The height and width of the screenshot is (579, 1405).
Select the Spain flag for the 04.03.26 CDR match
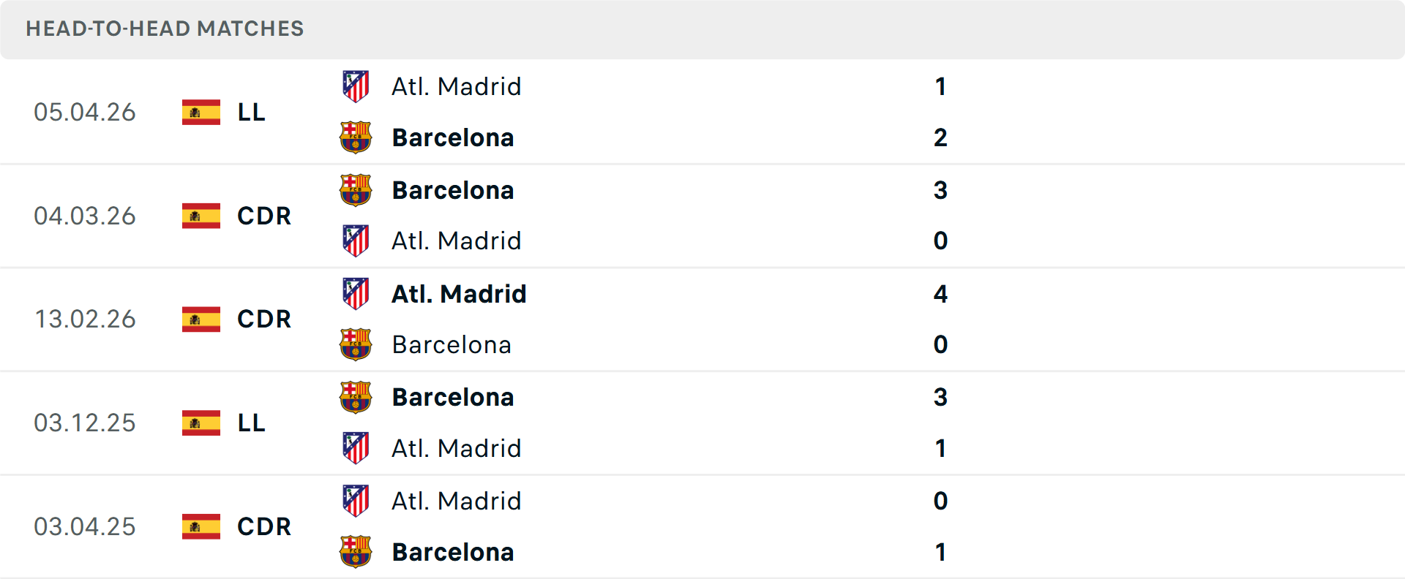pos(201,216)
